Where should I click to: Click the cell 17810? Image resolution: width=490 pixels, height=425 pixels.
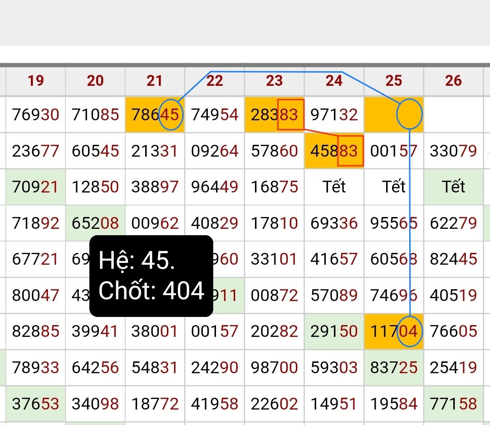tap(274, 223)
